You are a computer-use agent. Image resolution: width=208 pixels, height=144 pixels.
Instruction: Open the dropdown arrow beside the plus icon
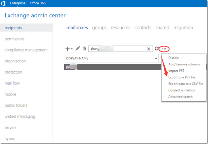[x=72, y=49]
